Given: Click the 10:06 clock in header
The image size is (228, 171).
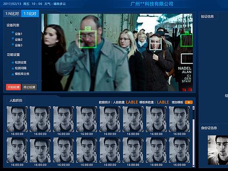Looking at the screenshot, I should [x=37, y=4].
